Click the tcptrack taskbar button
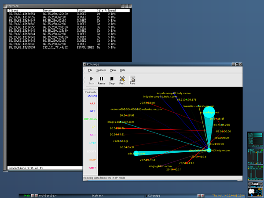 (97, 195)
